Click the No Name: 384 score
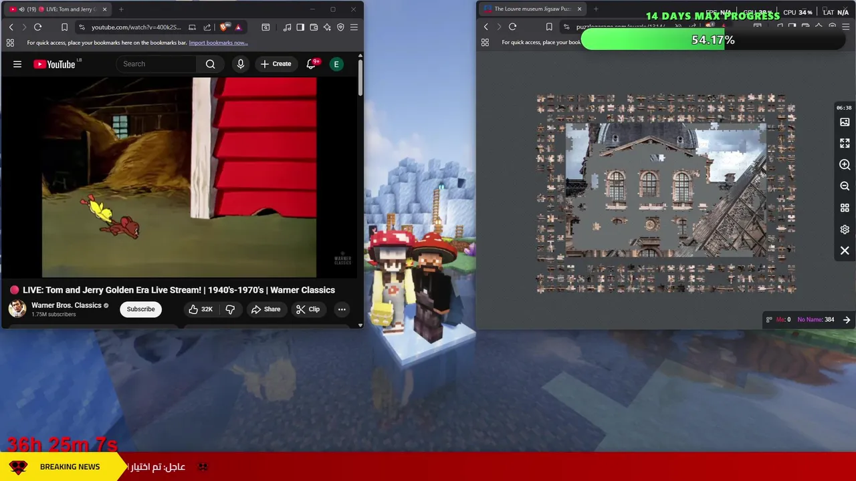The image size is (856, 481). coord(816,320)
